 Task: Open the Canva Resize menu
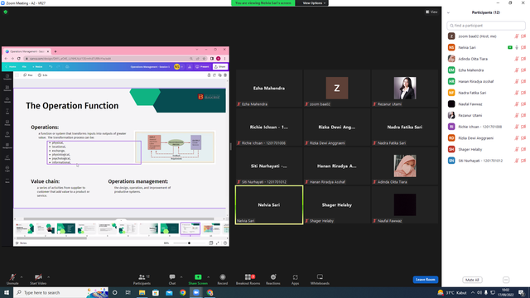37,67
